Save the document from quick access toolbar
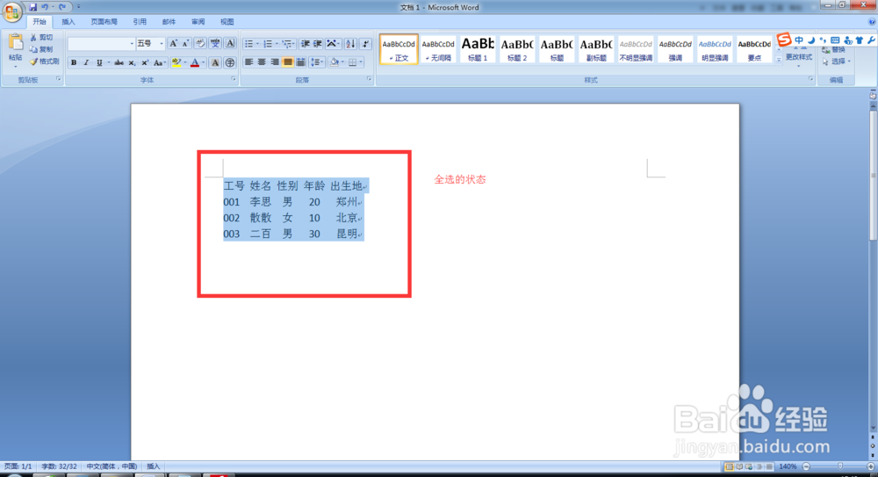 [33, 7]
